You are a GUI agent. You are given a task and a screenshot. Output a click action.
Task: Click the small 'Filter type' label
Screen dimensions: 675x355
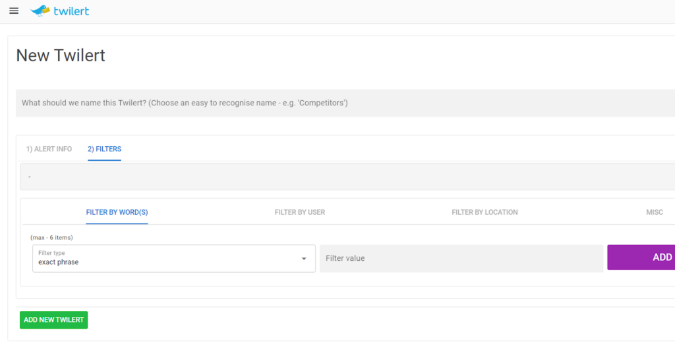point(51,253)
